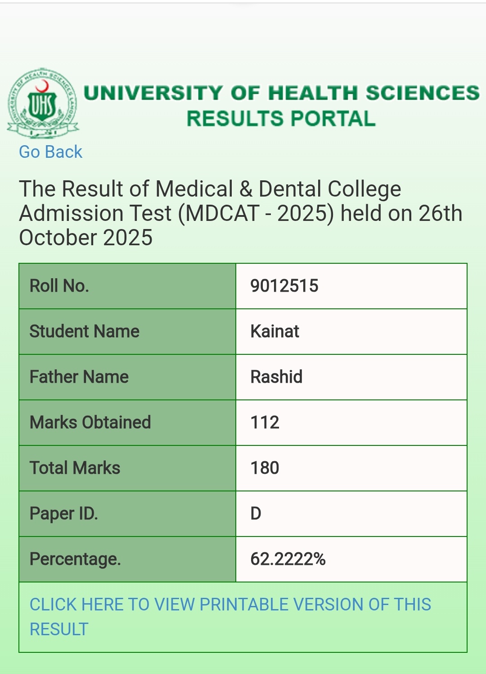Click the marks obtained value 112
The height and width of the screenshot is (674, 486).
(x=265, y=422)
